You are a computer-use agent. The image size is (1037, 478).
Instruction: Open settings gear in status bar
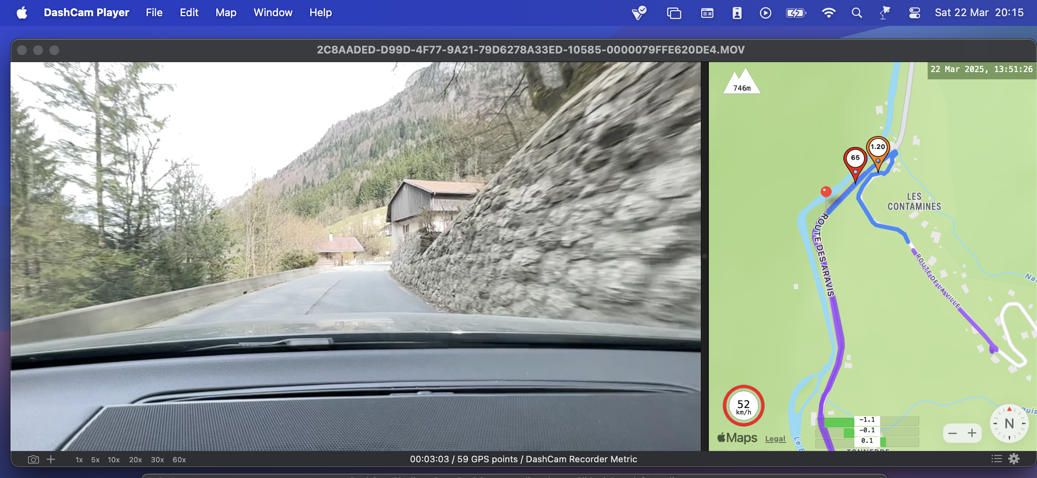click(x=1014, y=459)
